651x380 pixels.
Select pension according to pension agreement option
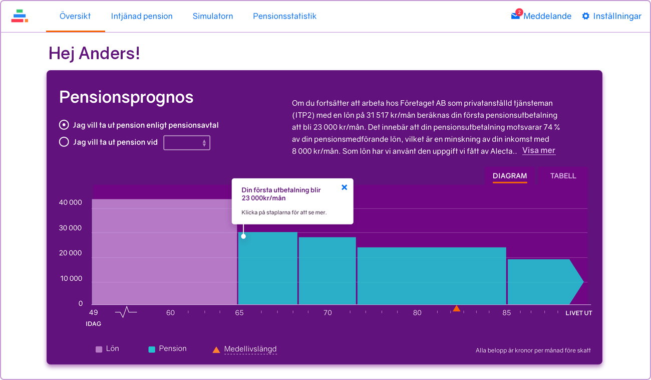coord(64,125)
